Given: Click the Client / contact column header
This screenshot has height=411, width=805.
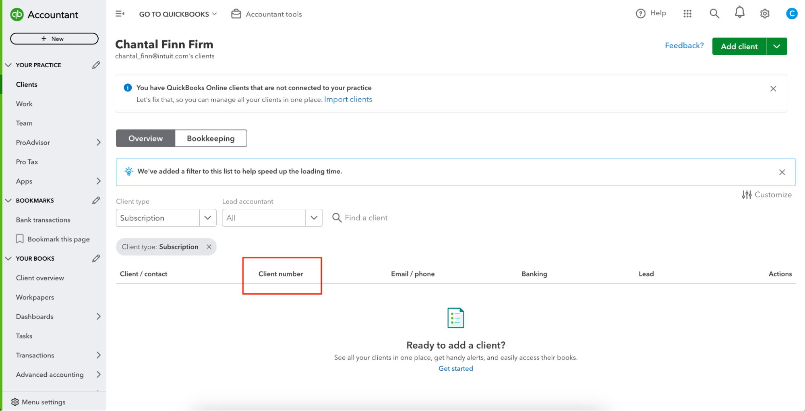Looking at the screenshot, I should 143,274.
